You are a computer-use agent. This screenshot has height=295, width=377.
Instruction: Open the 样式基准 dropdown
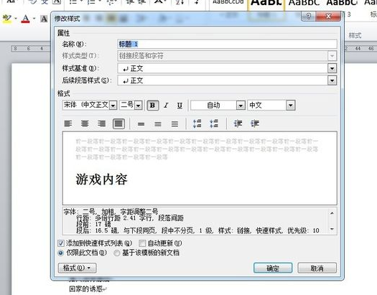coord(332,68)
